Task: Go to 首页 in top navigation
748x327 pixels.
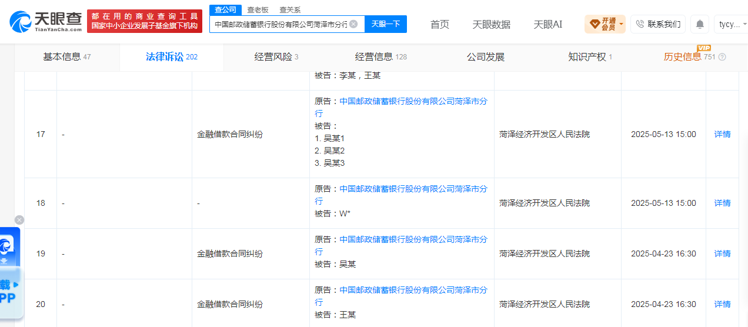Action: coord(440,24)
